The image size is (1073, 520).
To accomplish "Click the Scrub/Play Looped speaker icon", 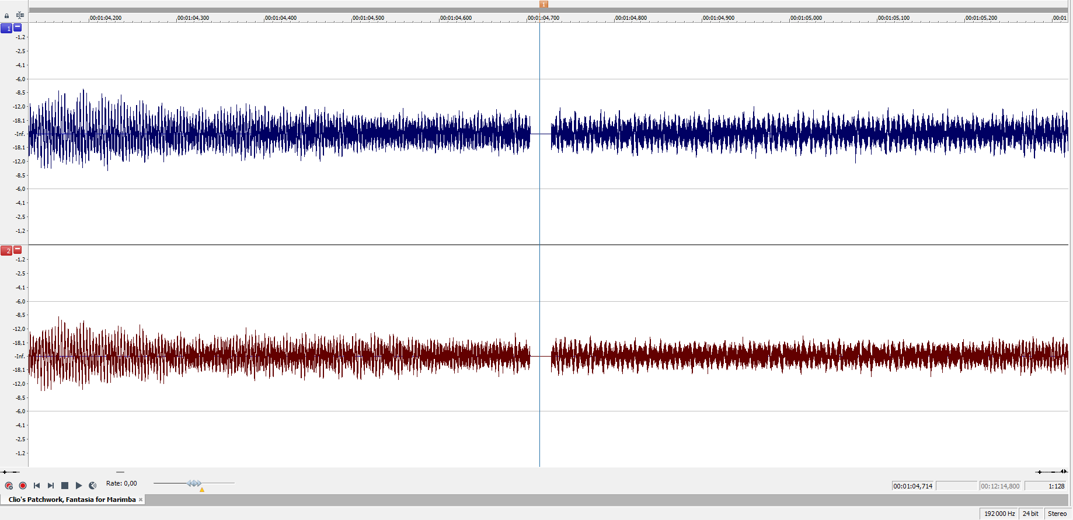I will pos(93,486).
